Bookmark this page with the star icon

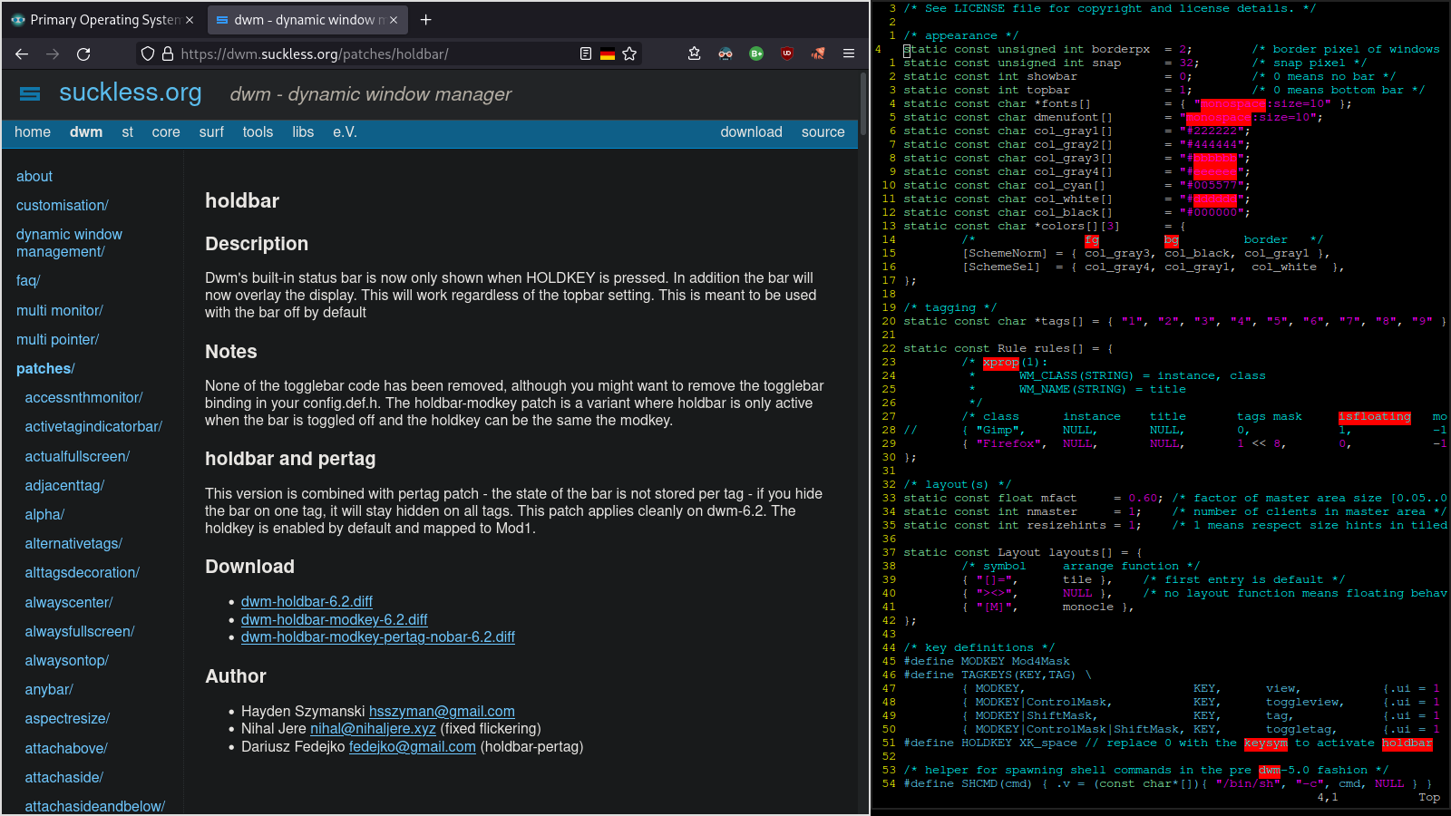pos(629,54)
